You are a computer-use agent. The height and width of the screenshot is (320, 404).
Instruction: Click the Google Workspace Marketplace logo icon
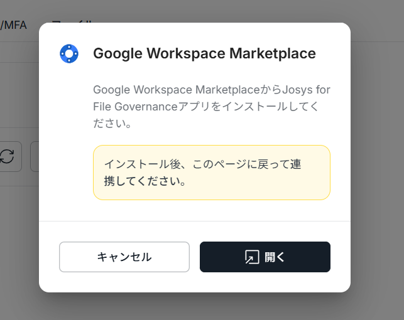tap(69, 53)
